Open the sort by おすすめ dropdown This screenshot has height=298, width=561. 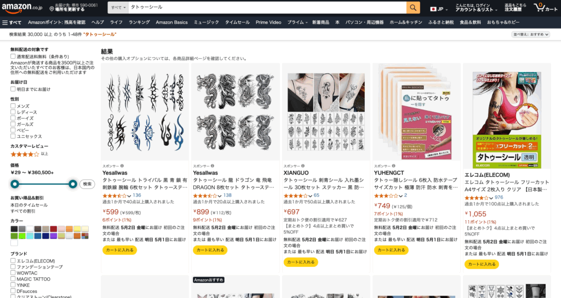point(531,35)
